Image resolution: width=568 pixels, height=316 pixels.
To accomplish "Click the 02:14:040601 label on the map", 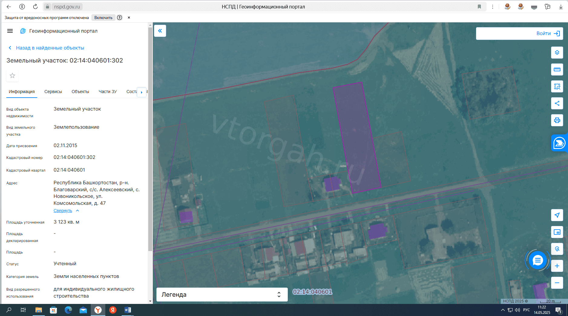I will pyautogui.click(x=312, y=292).
